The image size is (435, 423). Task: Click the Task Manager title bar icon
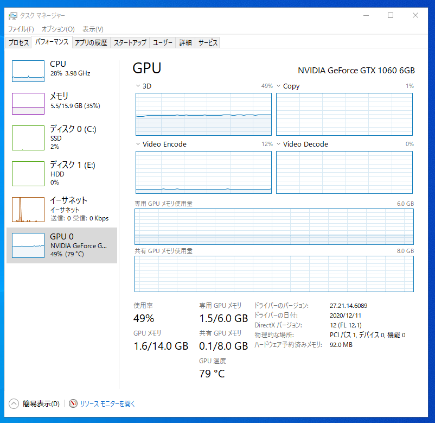click(x=13, y=16)
